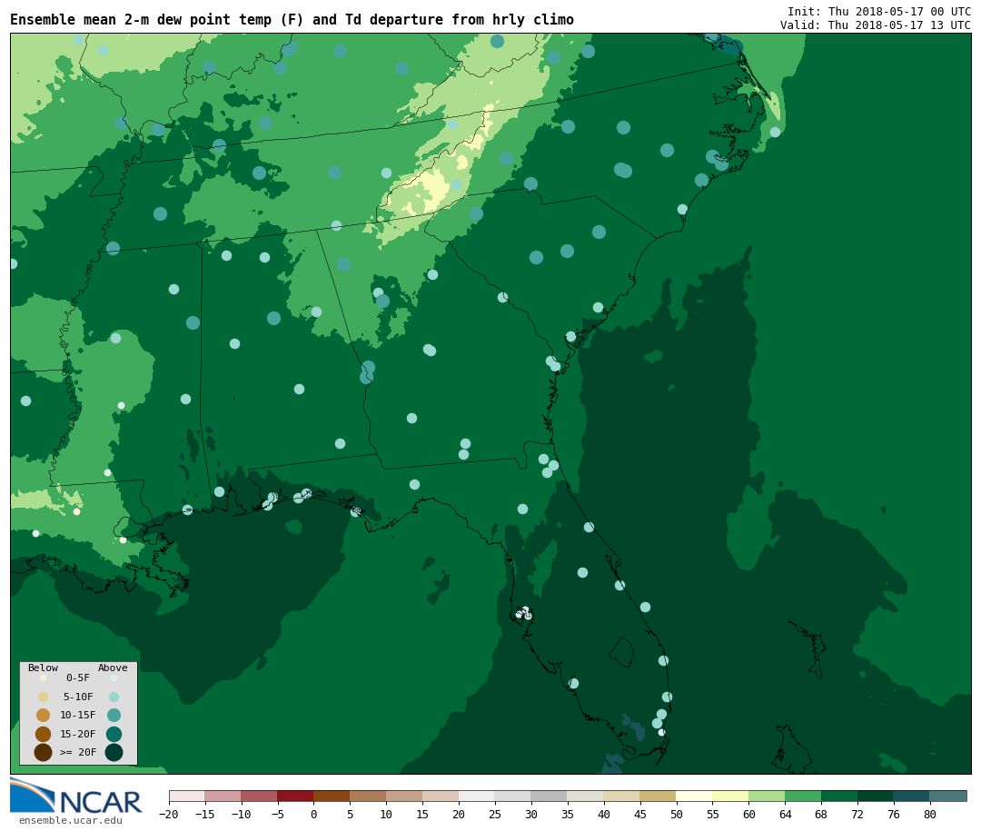Viewport: 981px width, 831px height.
Task: Pick the -10 to -5 colorbar swatch
Action: pos(259,796)
